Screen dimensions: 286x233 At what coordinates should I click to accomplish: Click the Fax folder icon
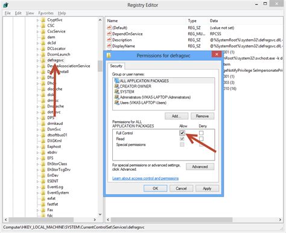43,210
